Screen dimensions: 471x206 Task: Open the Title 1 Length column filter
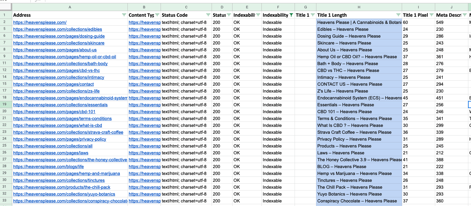(x=398, y=15)
